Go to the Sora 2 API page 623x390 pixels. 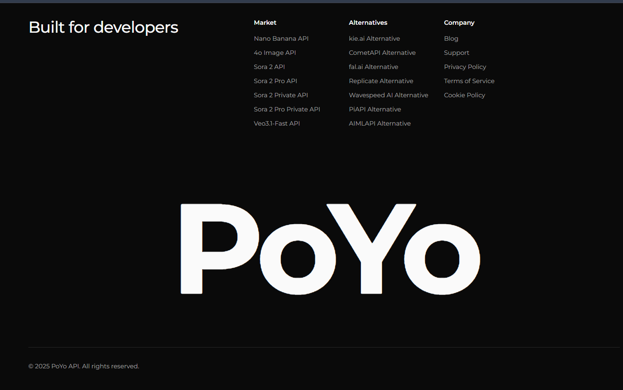click(x=269, y=67)
